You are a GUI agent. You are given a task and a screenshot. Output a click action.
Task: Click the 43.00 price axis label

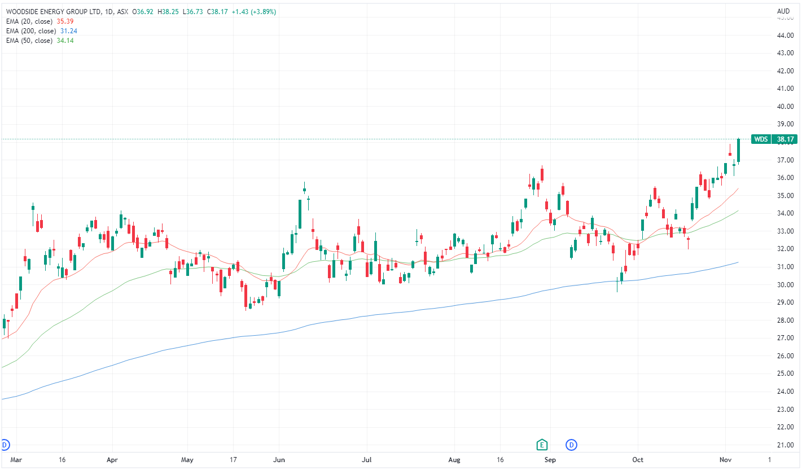pyautogui.click(x=786, y=53)
